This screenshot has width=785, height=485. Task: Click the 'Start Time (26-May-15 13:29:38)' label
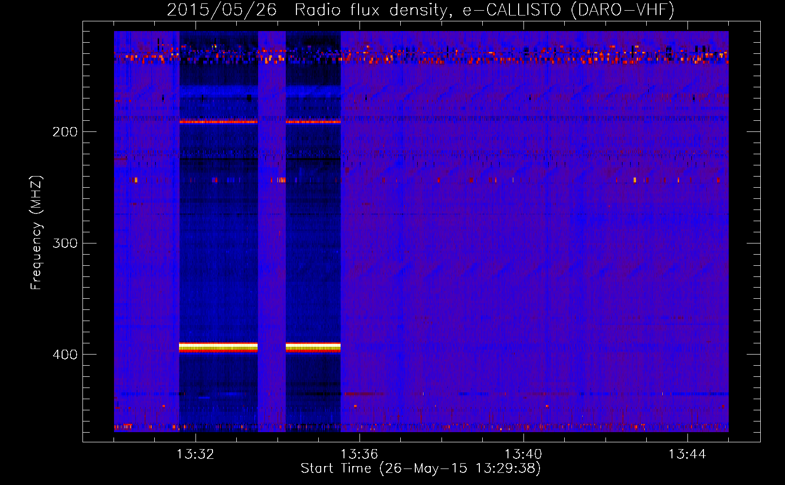pos(421,469)
